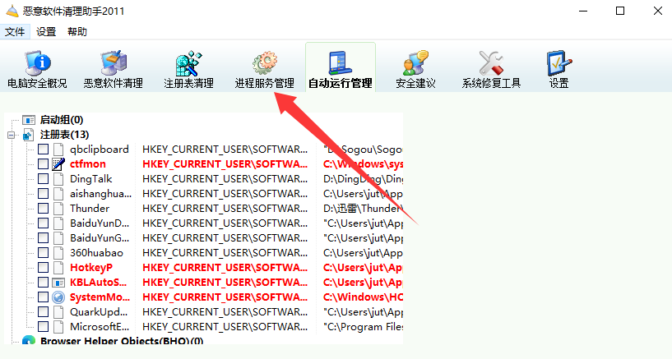Check the KBLAutoS checkbox
The image size is (672, 359).
pos(43,283)
